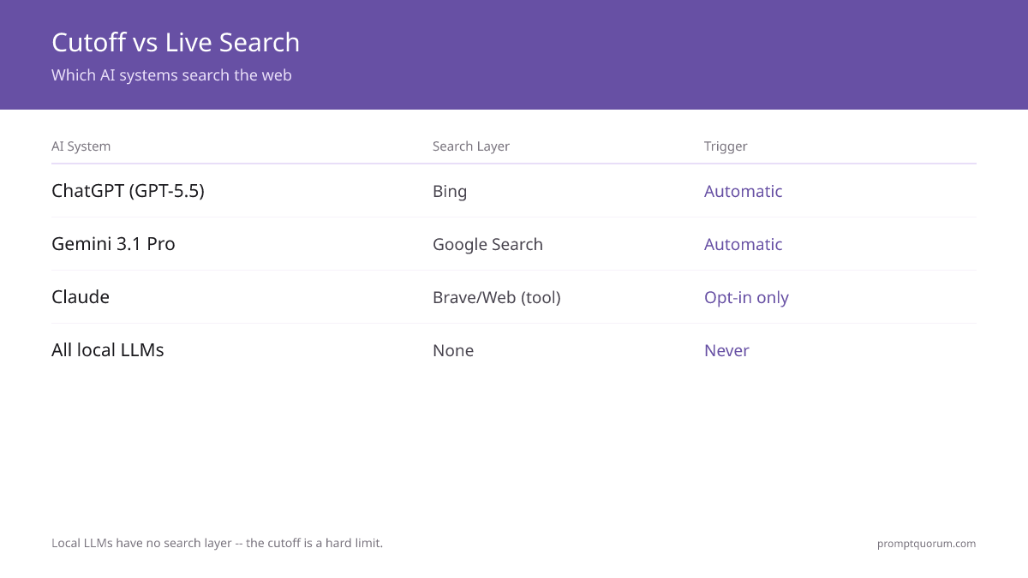Select the 'All local LLMs' cell
The width and height of the screenshot is (1028, 578).
click(x=108, y=350)
